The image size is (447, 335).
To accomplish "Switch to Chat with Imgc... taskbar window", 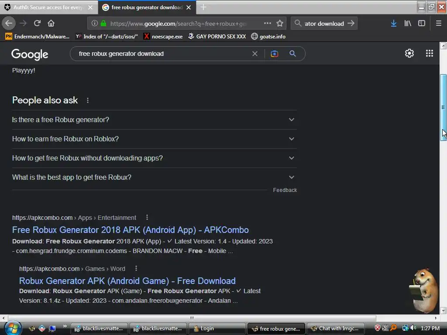I will click(335, 328).
